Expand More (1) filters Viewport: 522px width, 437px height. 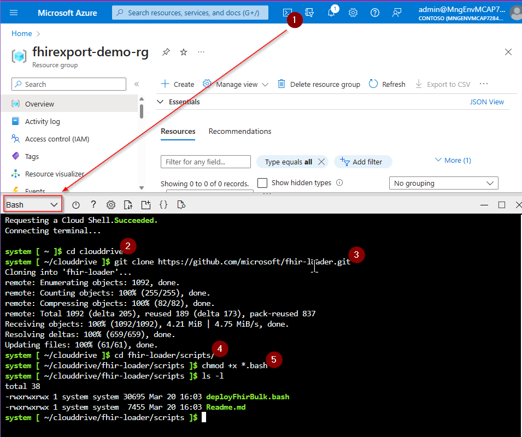coord(453,160)
